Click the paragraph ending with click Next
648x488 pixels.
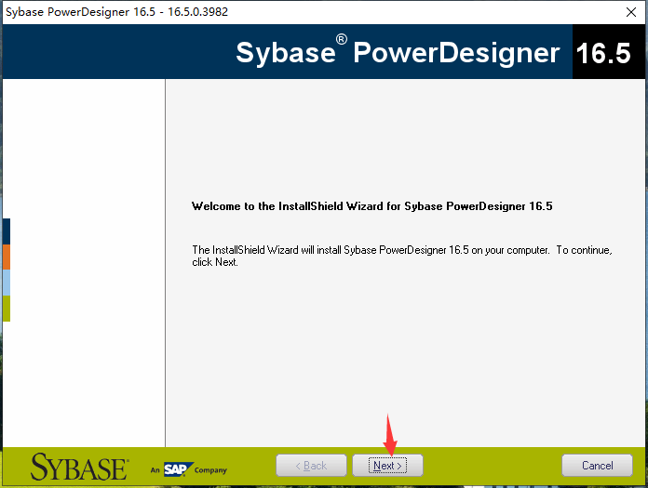(x=402, y=256)
